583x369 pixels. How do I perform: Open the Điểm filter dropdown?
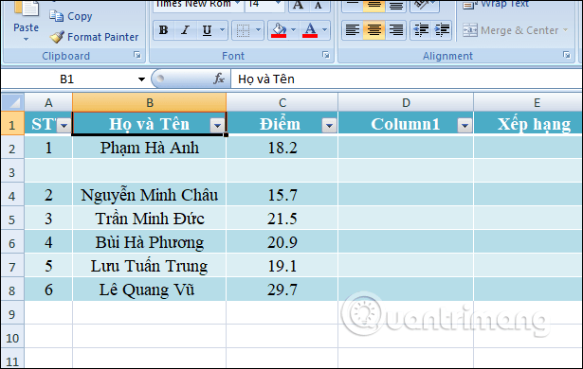[x=329, y=126]
